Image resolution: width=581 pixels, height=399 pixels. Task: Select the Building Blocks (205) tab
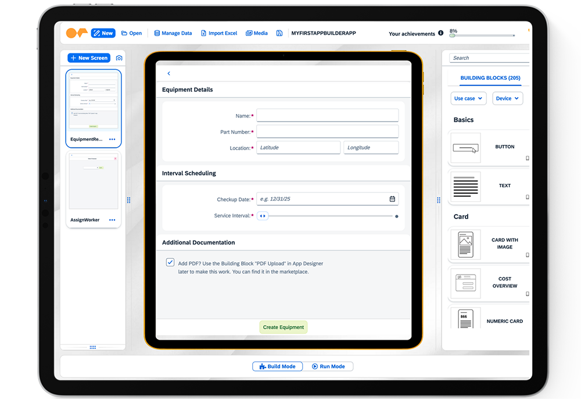tap(490, 78)
